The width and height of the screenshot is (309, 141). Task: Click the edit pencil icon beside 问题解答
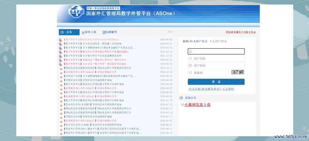click(104, 32)
